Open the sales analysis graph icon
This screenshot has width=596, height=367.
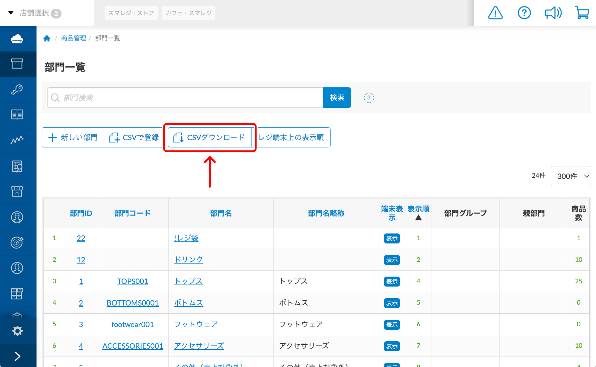coord(17,140)
